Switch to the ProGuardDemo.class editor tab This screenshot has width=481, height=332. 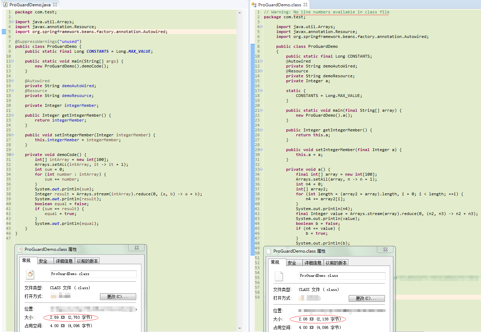click(x=280, y=5)
